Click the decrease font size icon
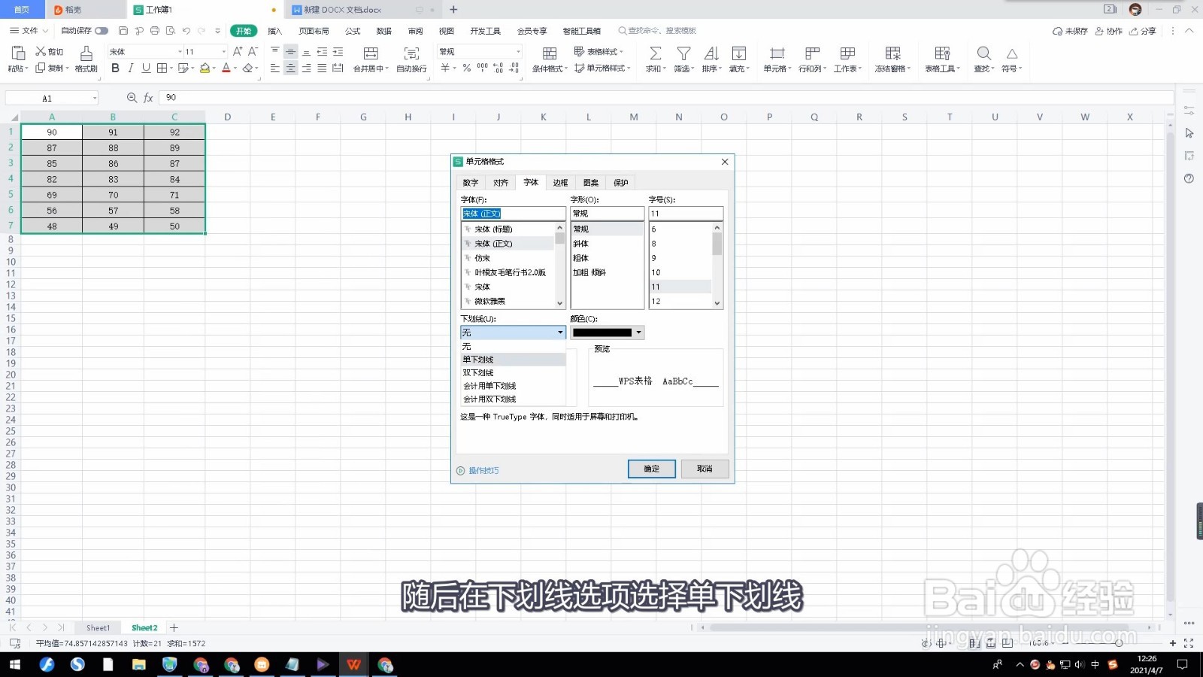Viewport: 1203px width, 677px height. click(253, 51)
